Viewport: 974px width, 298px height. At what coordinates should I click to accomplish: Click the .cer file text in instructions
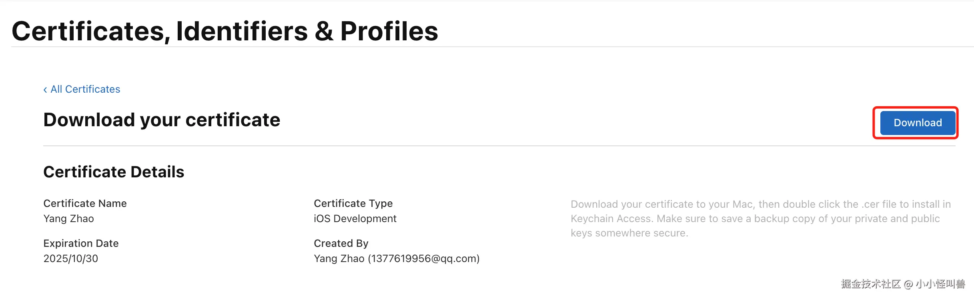pyautogui.click(x=878, y=204)
